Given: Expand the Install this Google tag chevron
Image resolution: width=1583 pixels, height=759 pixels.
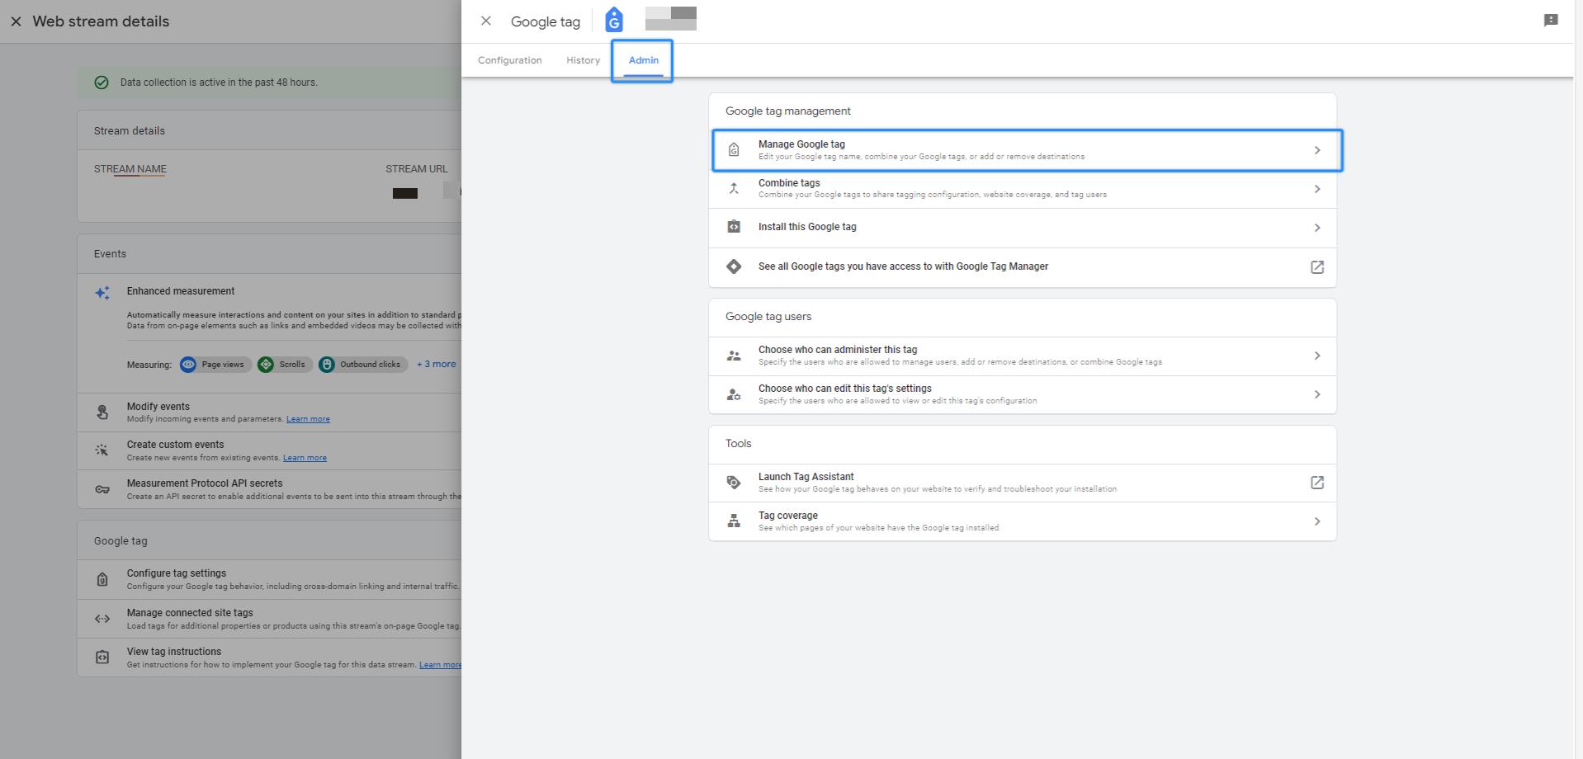Looking at the screenshot, I should (1317, 228).
